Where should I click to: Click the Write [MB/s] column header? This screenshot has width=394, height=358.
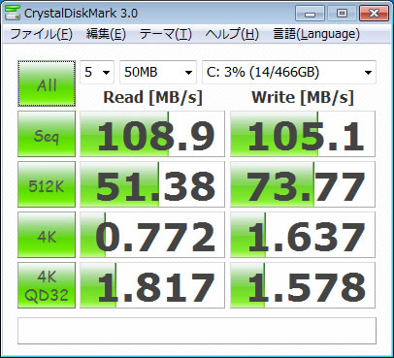pos(303,98)
